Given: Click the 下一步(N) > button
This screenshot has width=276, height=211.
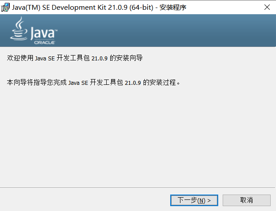Looking at the screenshot, I should point(194,200).
